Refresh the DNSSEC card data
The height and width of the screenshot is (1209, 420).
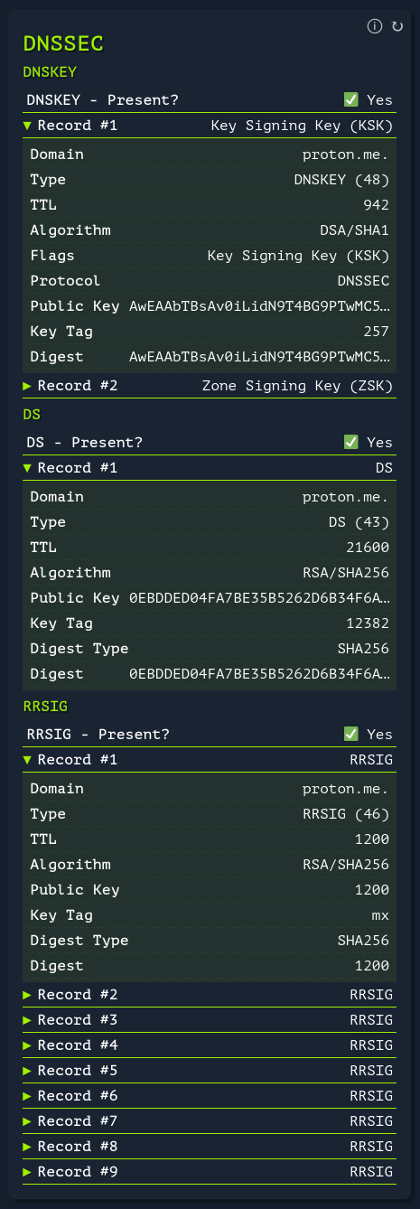pyautogui.click(x=397, y=26)
